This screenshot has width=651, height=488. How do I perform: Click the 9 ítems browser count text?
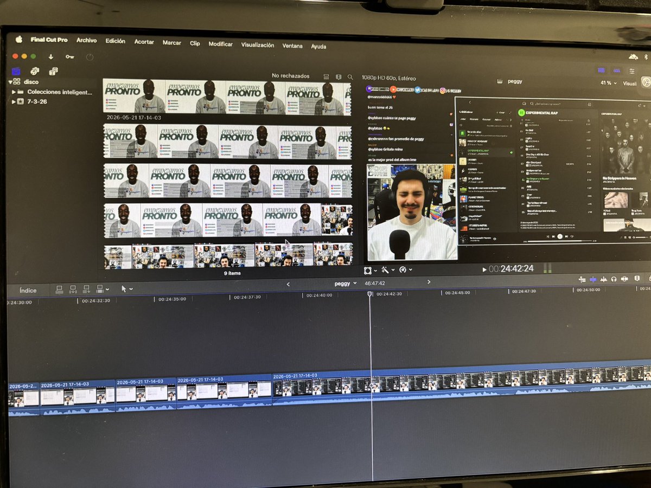[x=232, y=273]
